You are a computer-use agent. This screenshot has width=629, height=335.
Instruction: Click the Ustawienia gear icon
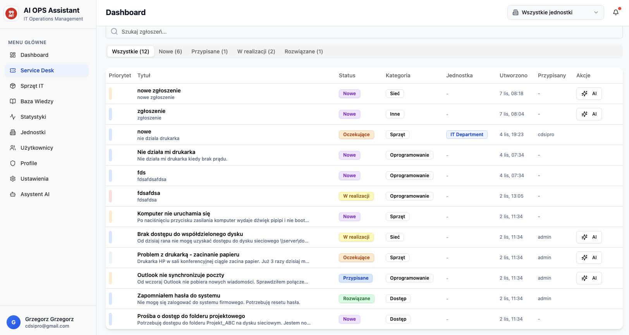(13, 179)
